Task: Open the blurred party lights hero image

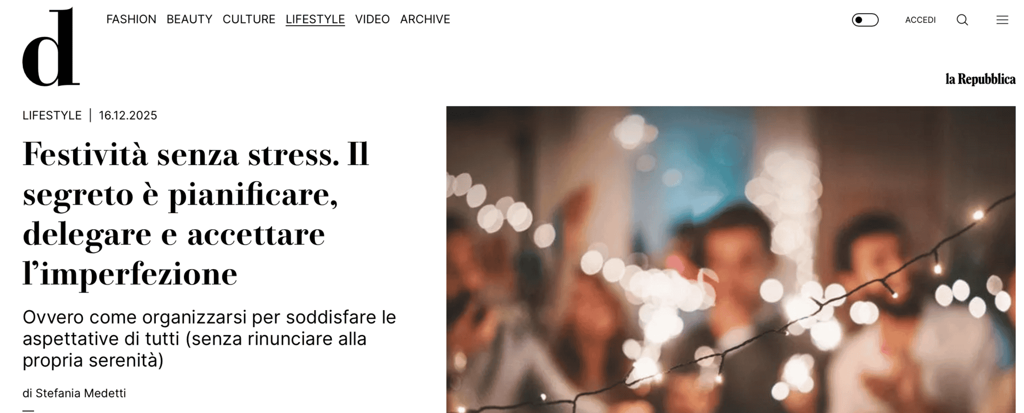Action: 731,260
